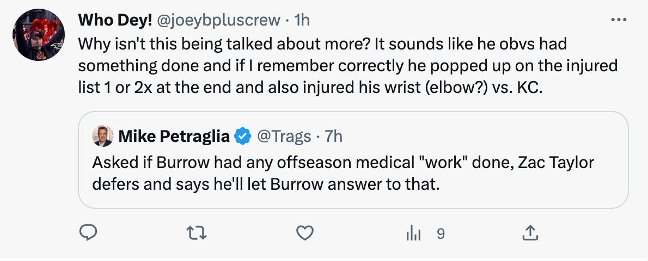The height and width of the screenshot is (261, 648).
Task: Open the three-dot more options menu
Action: pos(619,20)
